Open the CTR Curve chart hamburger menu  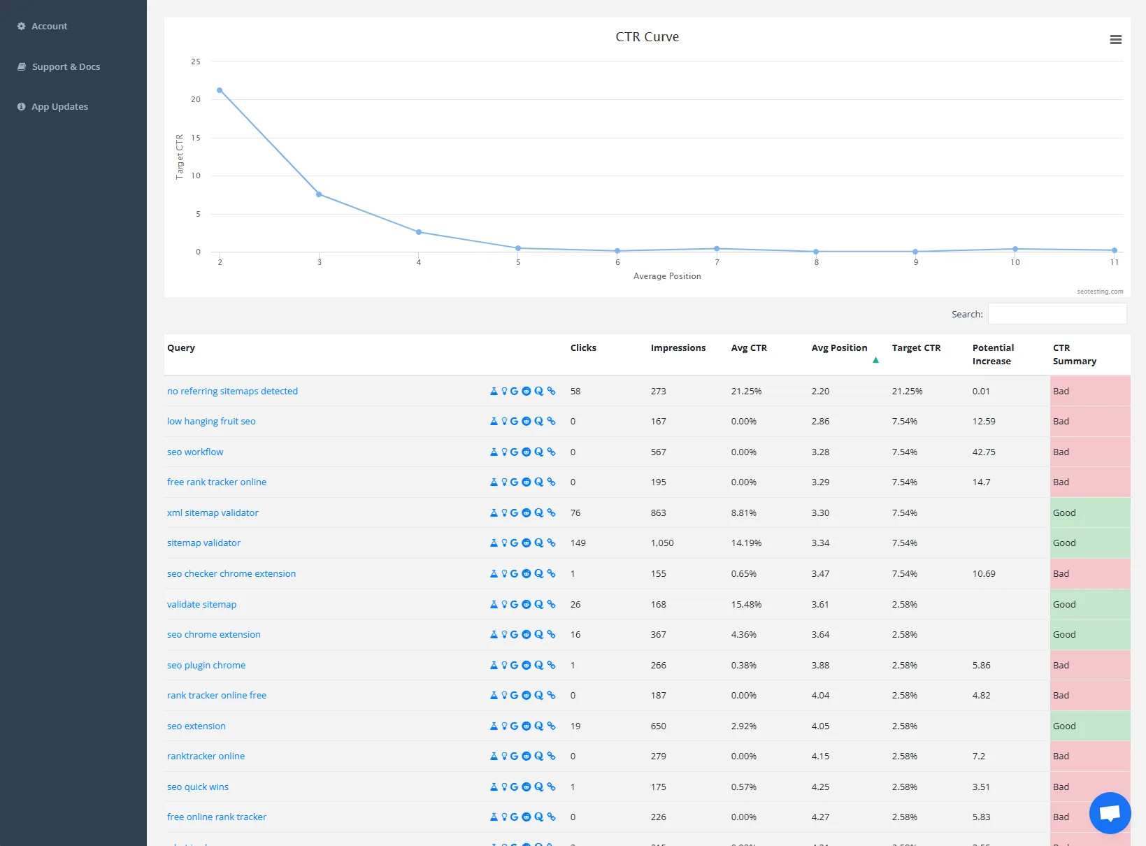click(x=1115, y=40)
